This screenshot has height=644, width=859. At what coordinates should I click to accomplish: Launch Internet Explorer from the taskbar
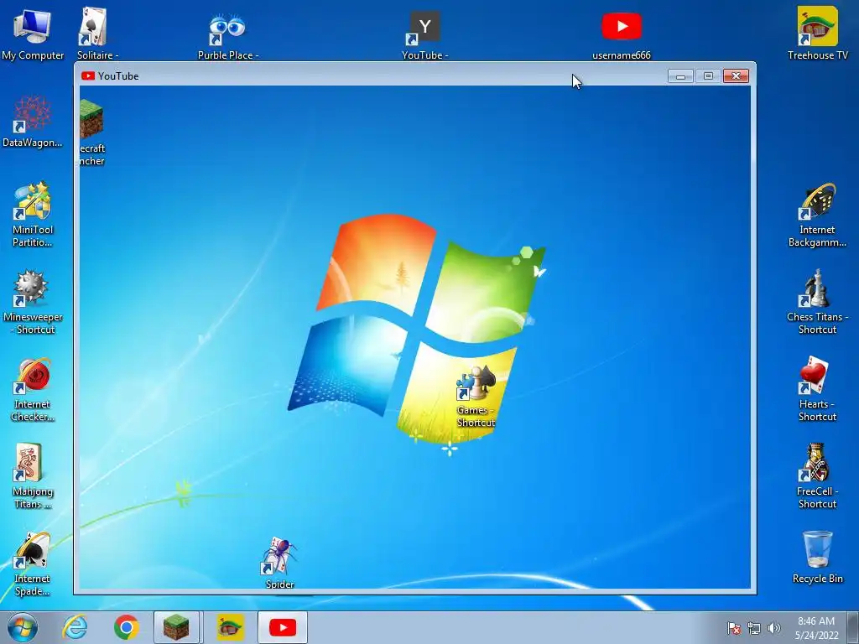75,627
